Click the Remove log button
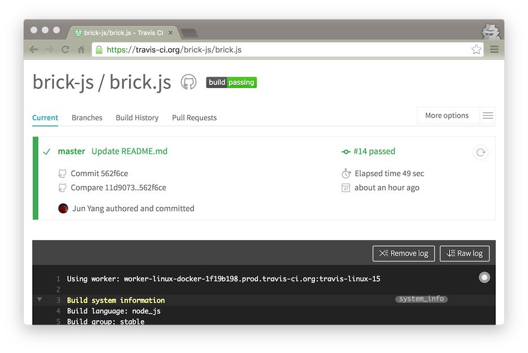Image resolution: width=528 pixels, height=353 pixels. point(404,254)
